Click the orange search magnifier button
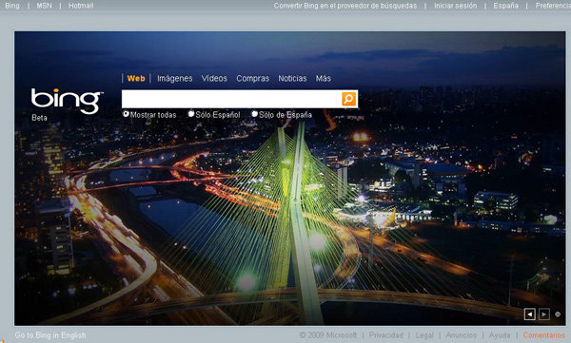Image resolution: width=571 pixels, height=343 pixels. 348,99
